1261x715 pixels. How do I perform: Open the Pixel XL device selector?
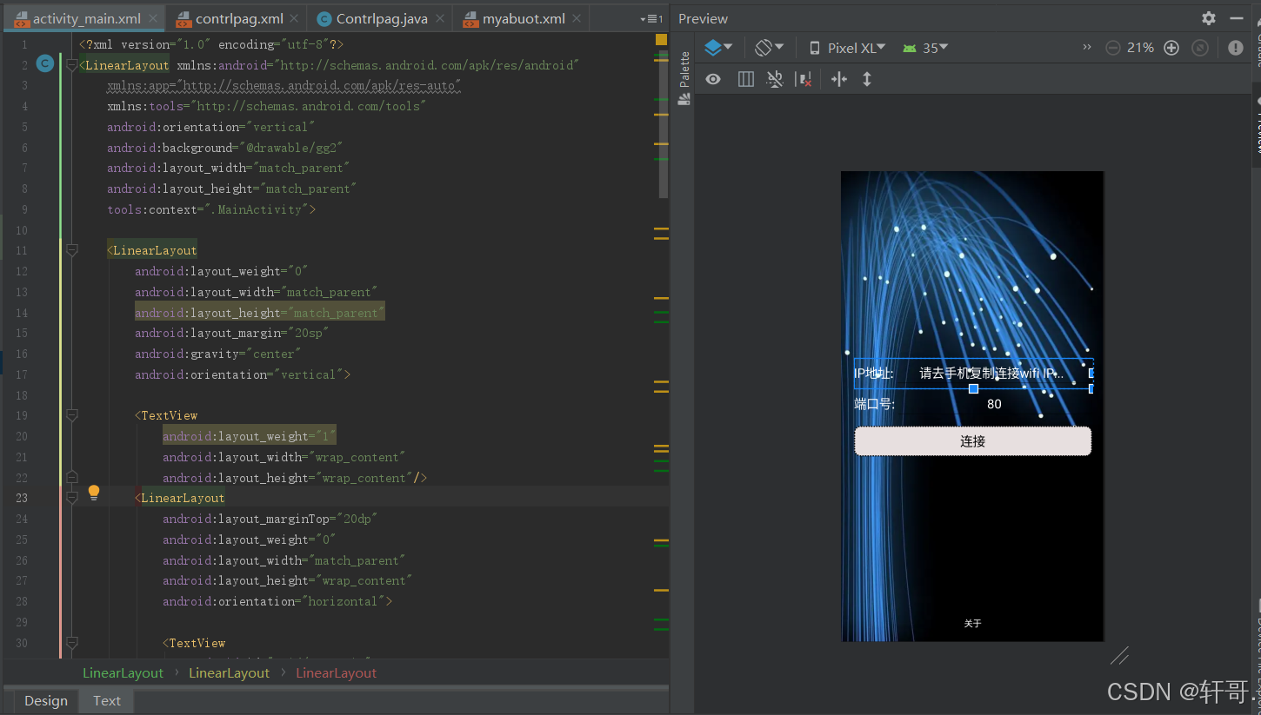(x=847, y=48)
